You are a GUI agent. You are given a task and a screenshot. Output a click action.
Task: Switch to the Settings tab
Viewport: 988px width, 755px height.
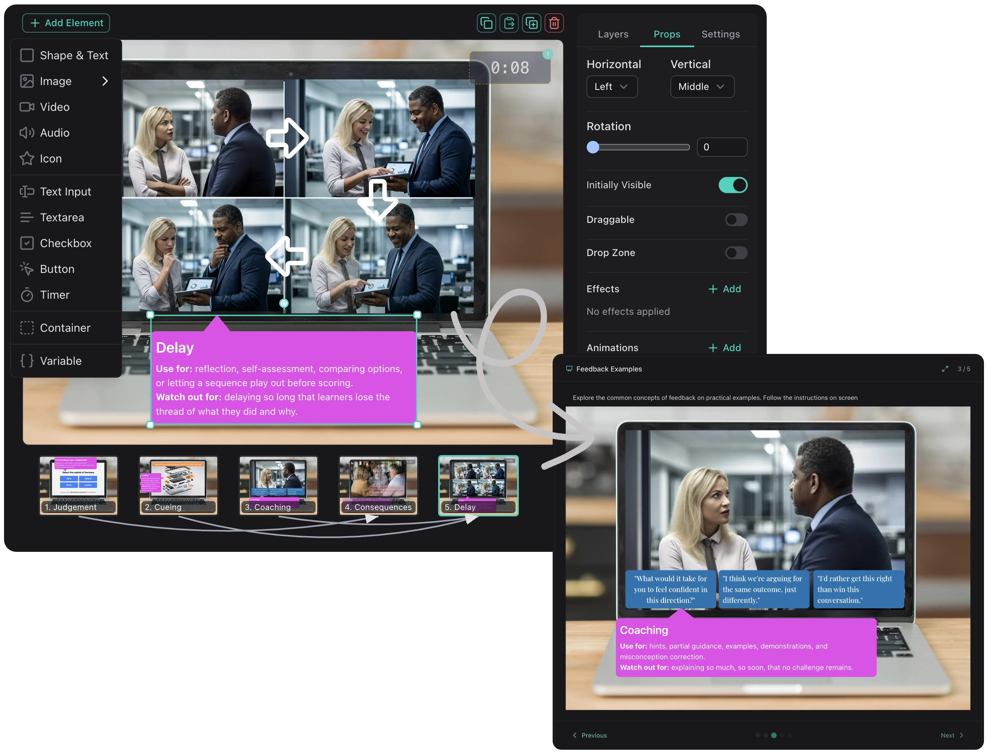point(720,34)
